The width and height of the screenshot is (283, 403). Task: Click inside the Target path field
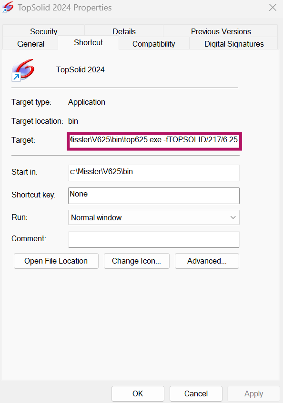click(154, 141)
